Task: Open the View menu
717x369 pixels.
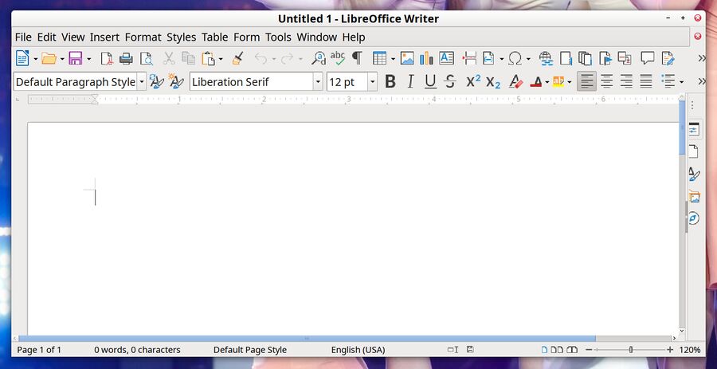Action: tap(72, 37)
